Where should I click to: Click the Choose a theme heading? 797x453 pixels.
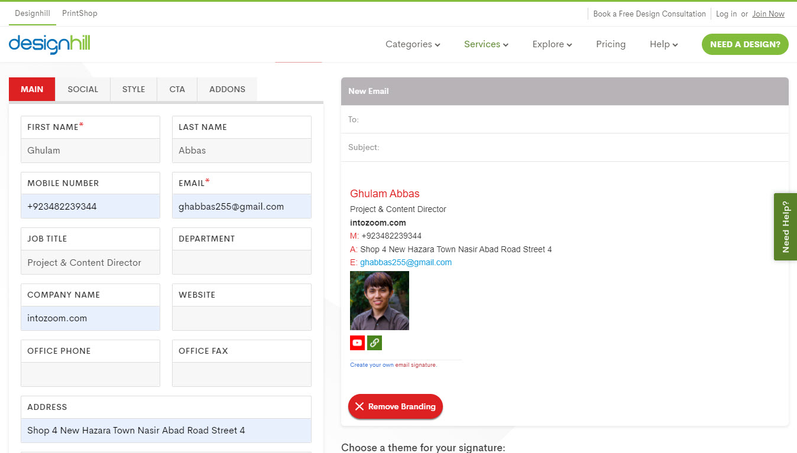(x=423, y=447)
